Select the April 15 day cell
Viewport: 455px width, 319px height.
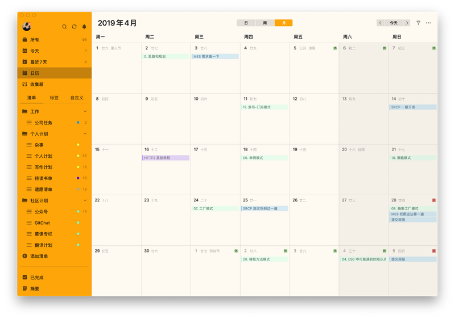point(117,170)
